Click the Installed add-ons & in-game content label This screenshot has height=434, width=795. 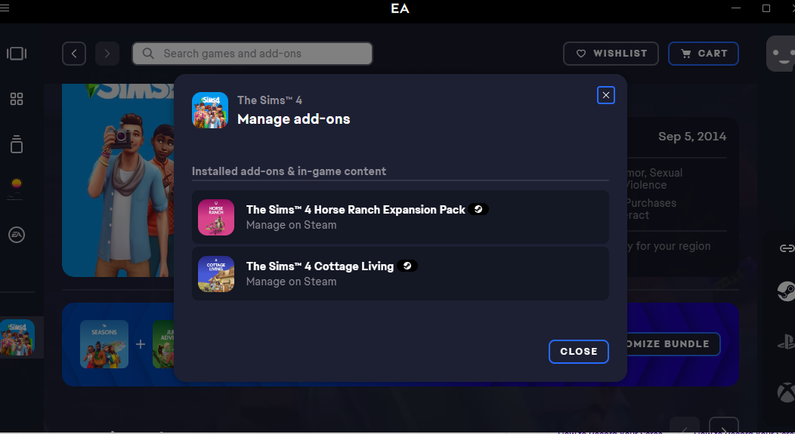coord(289,171)
